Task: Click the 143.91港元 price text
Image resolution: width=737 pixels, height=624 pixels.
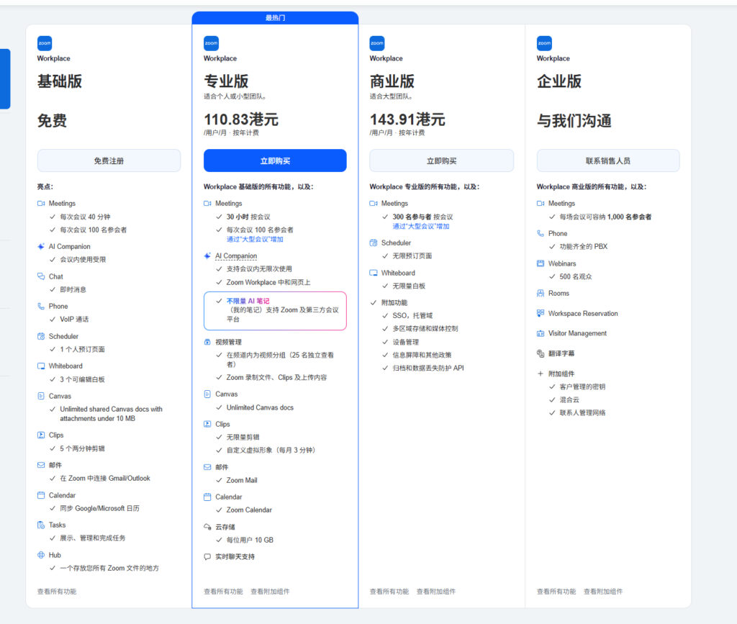Action: [x=407, y=119]
